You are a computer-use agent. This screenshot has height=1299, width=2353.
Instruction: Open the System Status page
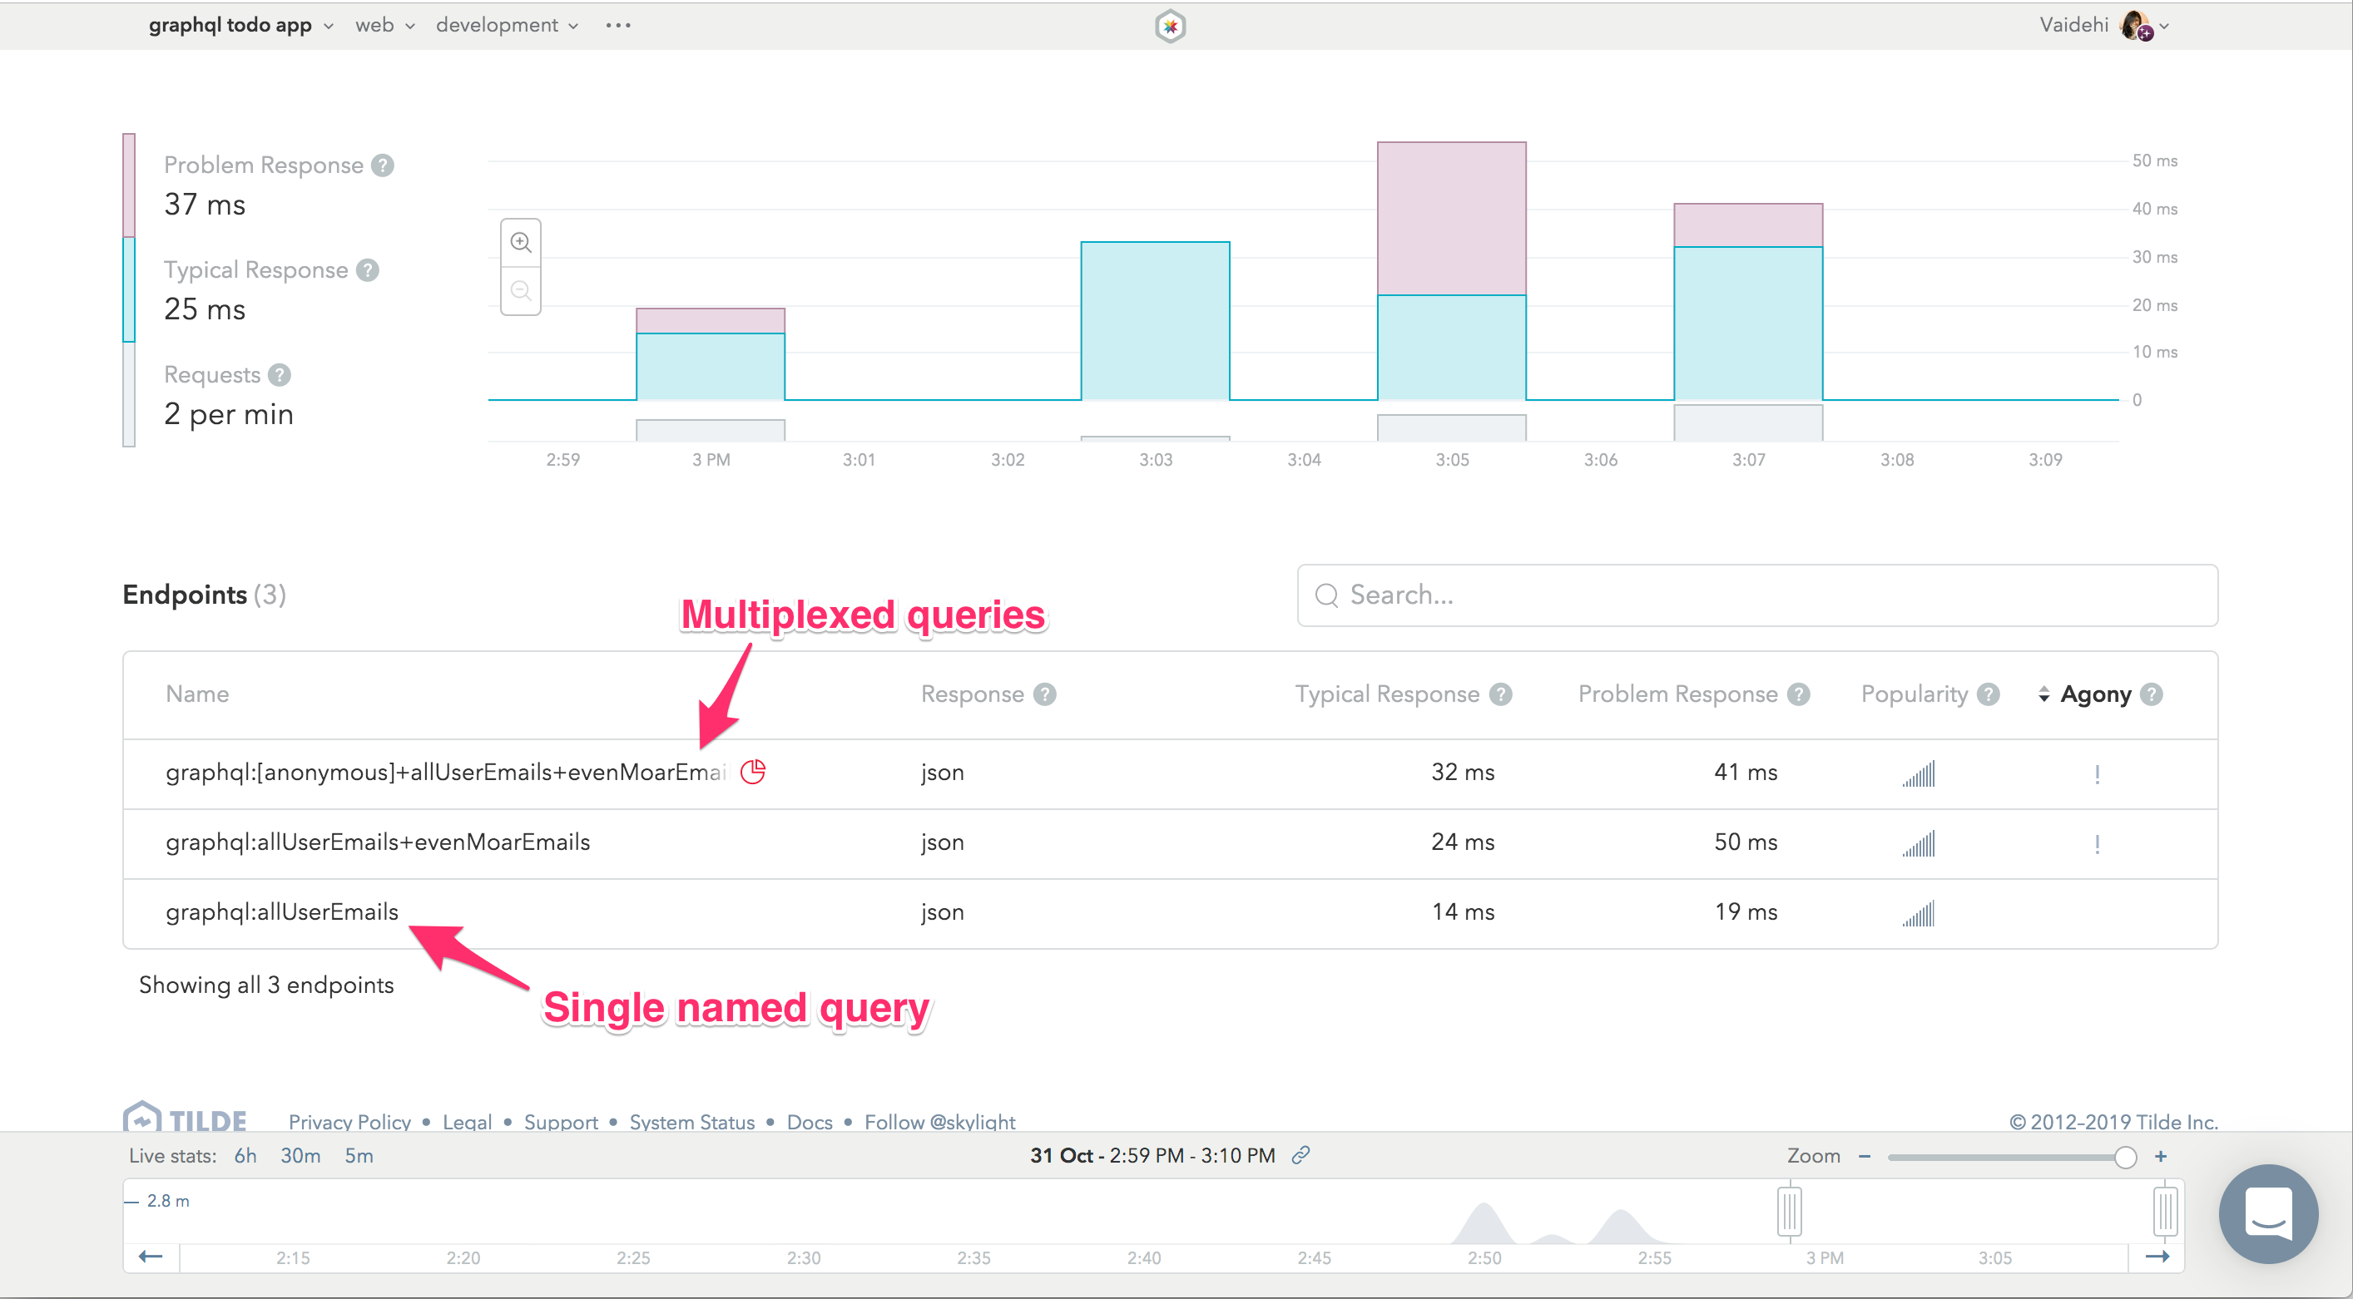click(x=691, y=1122)
